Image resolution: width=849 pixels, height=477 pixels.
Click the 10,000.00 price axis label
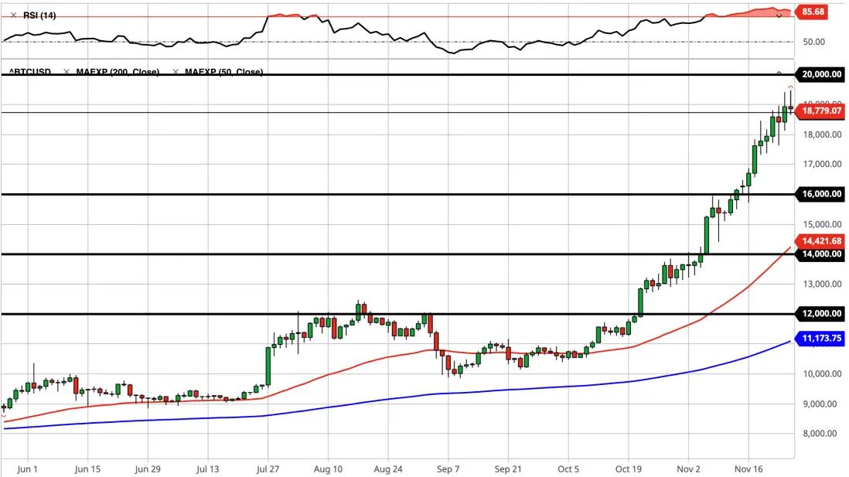(822, 373)
